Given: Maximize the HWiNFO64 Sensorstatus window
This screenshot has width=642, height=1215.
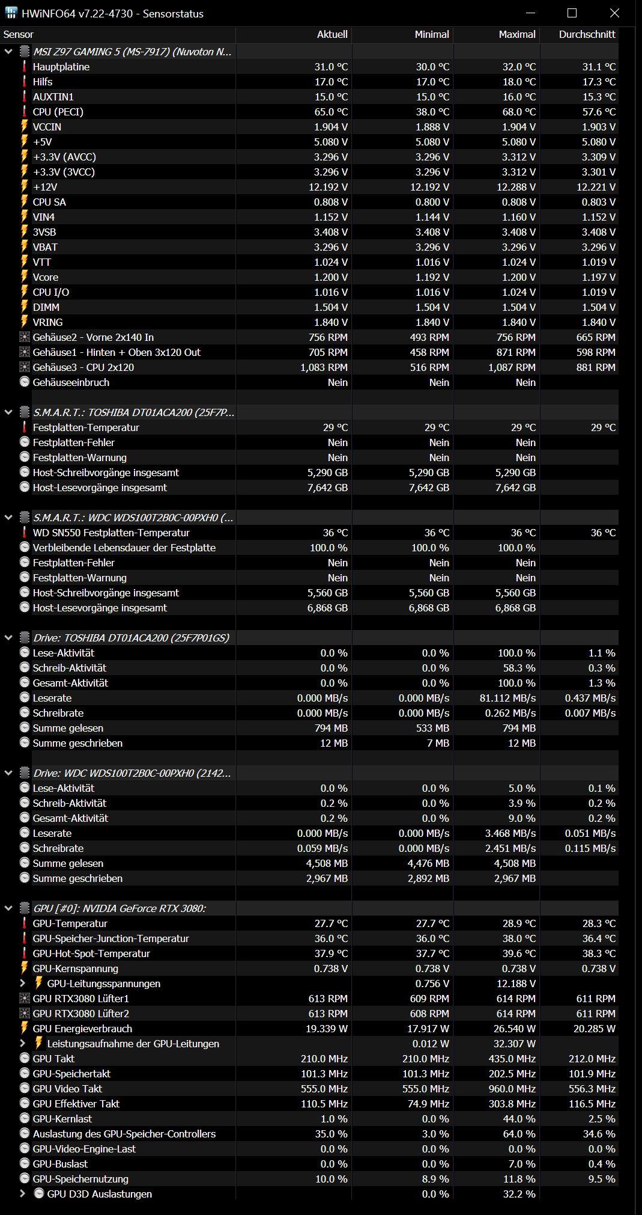Looking at the screenshot, I should coord(572,13).
